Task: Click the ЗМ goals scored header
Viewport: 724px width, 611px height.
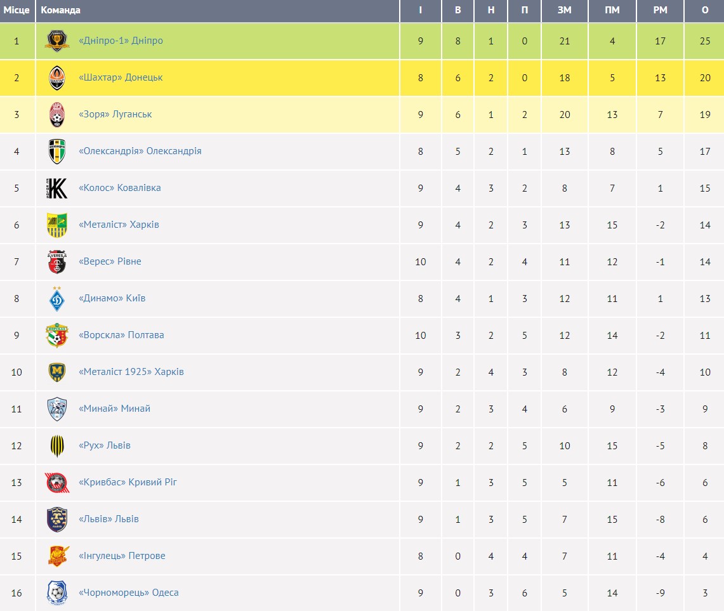Action: pos(564,10)
